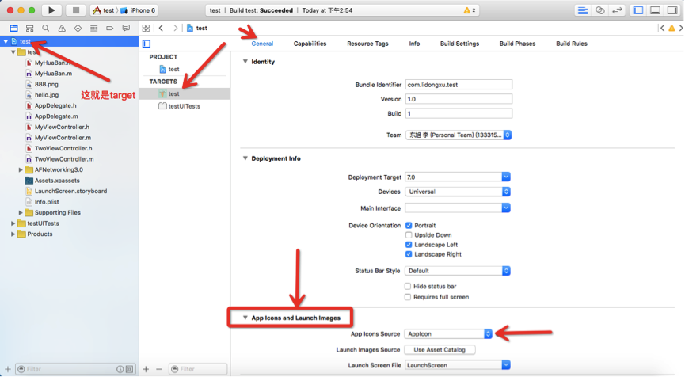Click the Version field
Screen dimensions: 685x377
coord(459,99)
